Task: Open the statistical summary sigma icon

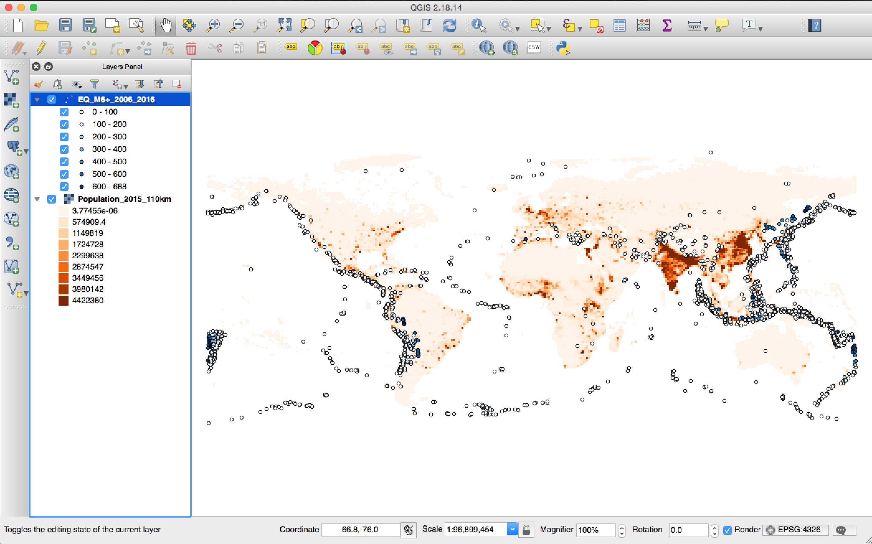Action: click(x=667, y=26)
